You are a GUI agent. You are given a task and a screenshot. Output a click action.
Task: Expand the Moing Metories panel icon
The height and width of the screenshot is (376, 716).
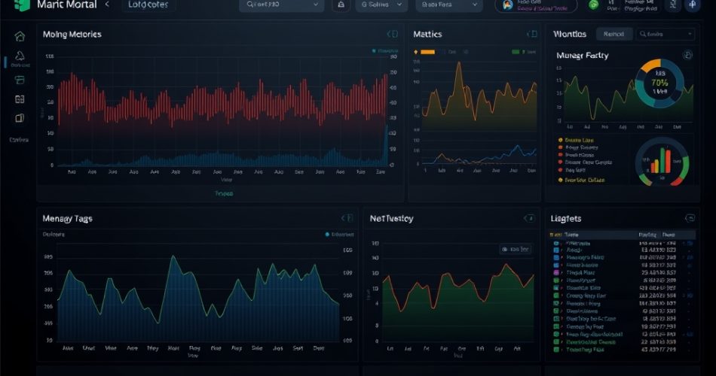392,34
